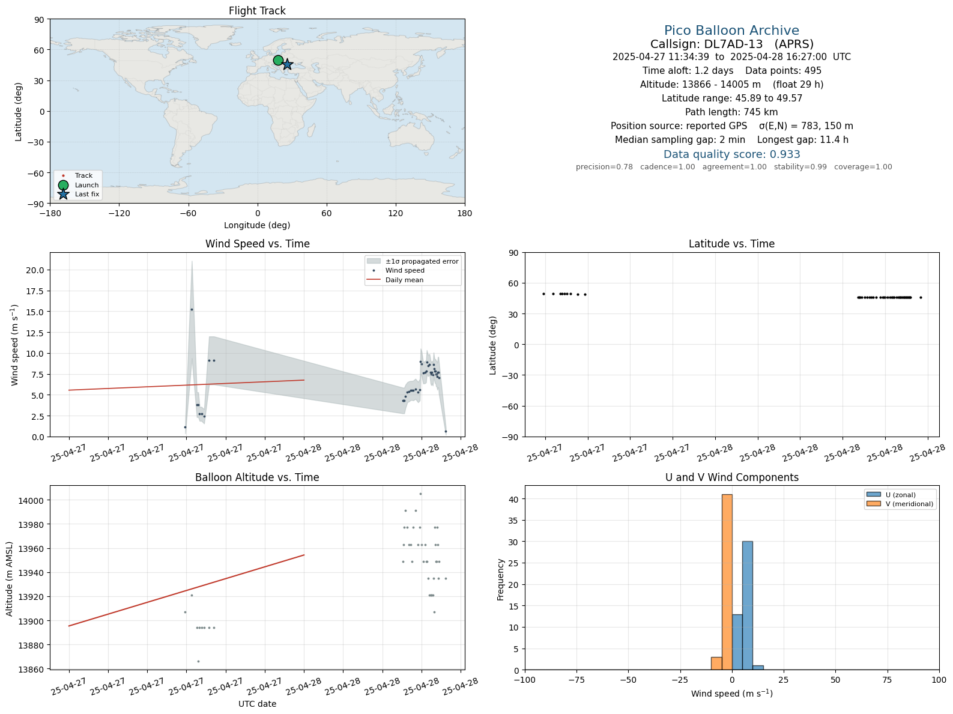Click the Data quality score: 0.933 text
Viewport: 953px width, 714px height.
(731, 154)
